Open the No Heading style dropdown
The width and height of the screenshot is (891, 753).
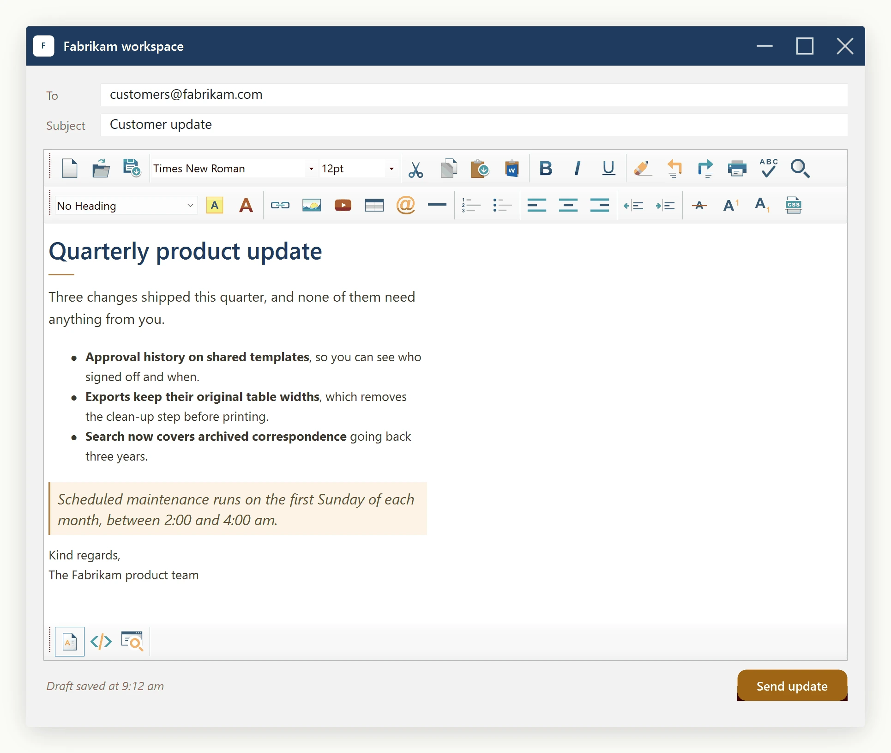[126, 206]
